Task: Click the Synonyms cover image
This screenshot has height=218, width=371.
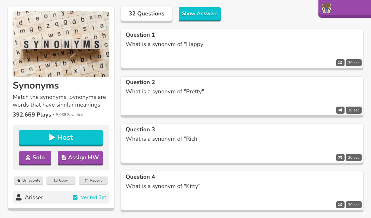Action: pyautogui.click(x=61, y=44)
